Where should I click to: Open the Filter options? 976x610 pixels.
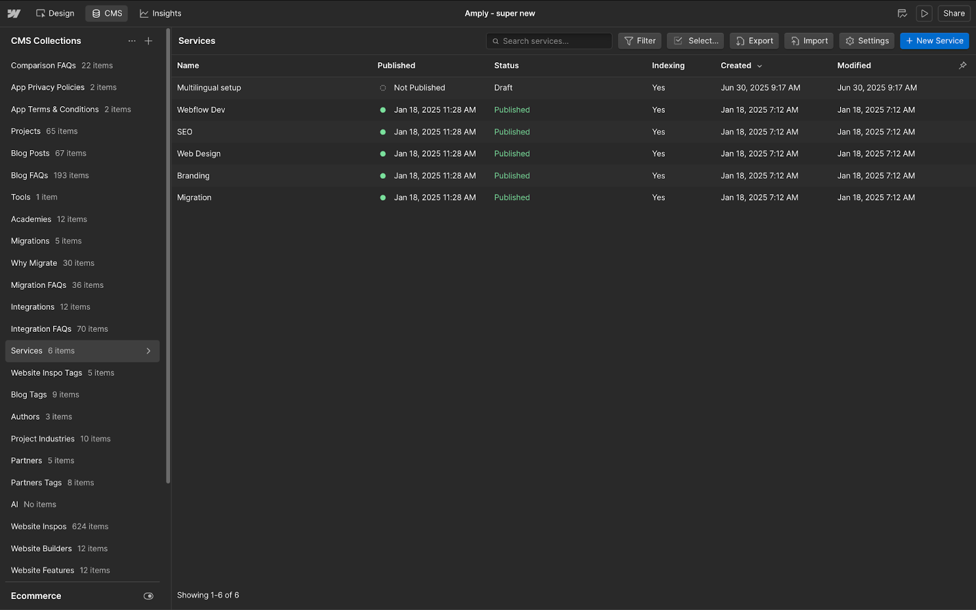point(640,41)
